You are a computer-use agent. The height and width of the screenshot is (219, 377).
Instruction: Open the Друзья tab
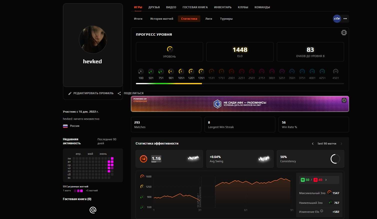point(154,7)
